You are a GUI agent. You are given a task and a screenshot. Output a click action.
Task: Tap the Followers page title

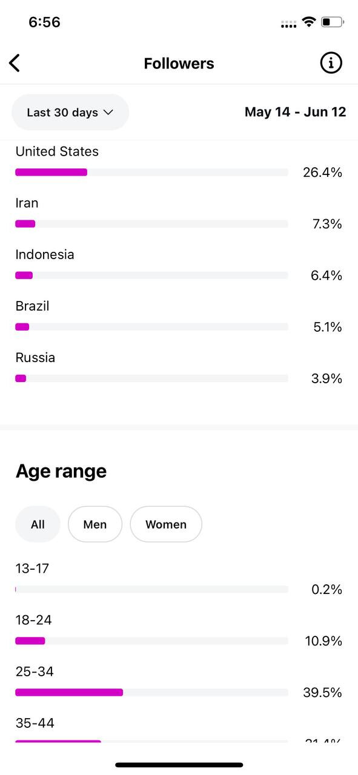179,64
